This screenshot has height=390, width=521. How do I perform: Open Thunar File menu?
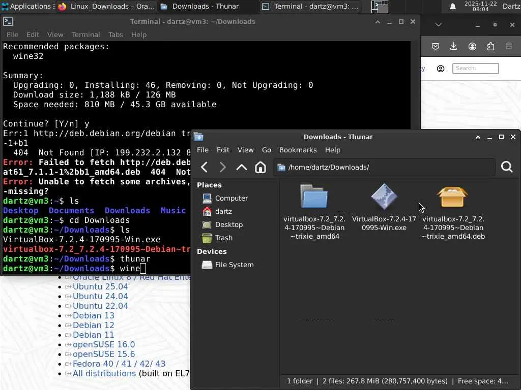[x=202, y=150]
